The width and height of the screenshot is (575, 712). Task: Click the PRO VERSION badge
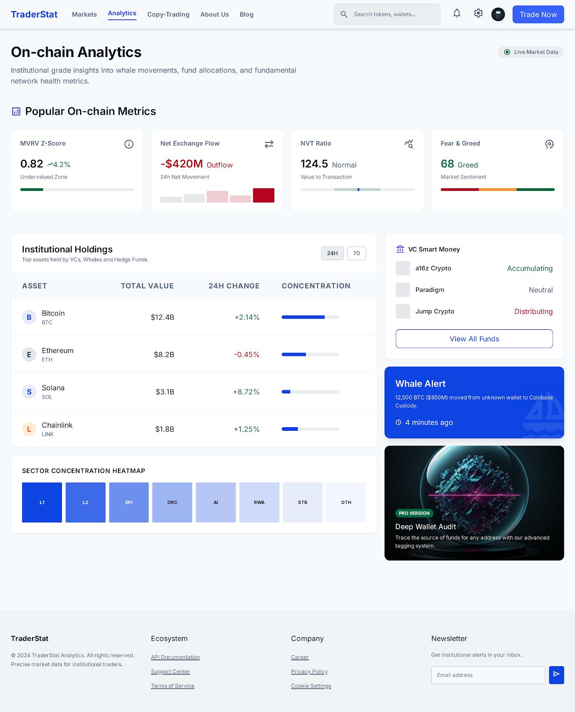coord(414,513)
